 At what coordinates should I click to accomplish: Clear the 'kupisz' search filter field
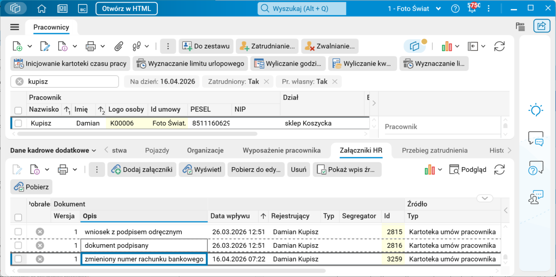pos(20,82)
